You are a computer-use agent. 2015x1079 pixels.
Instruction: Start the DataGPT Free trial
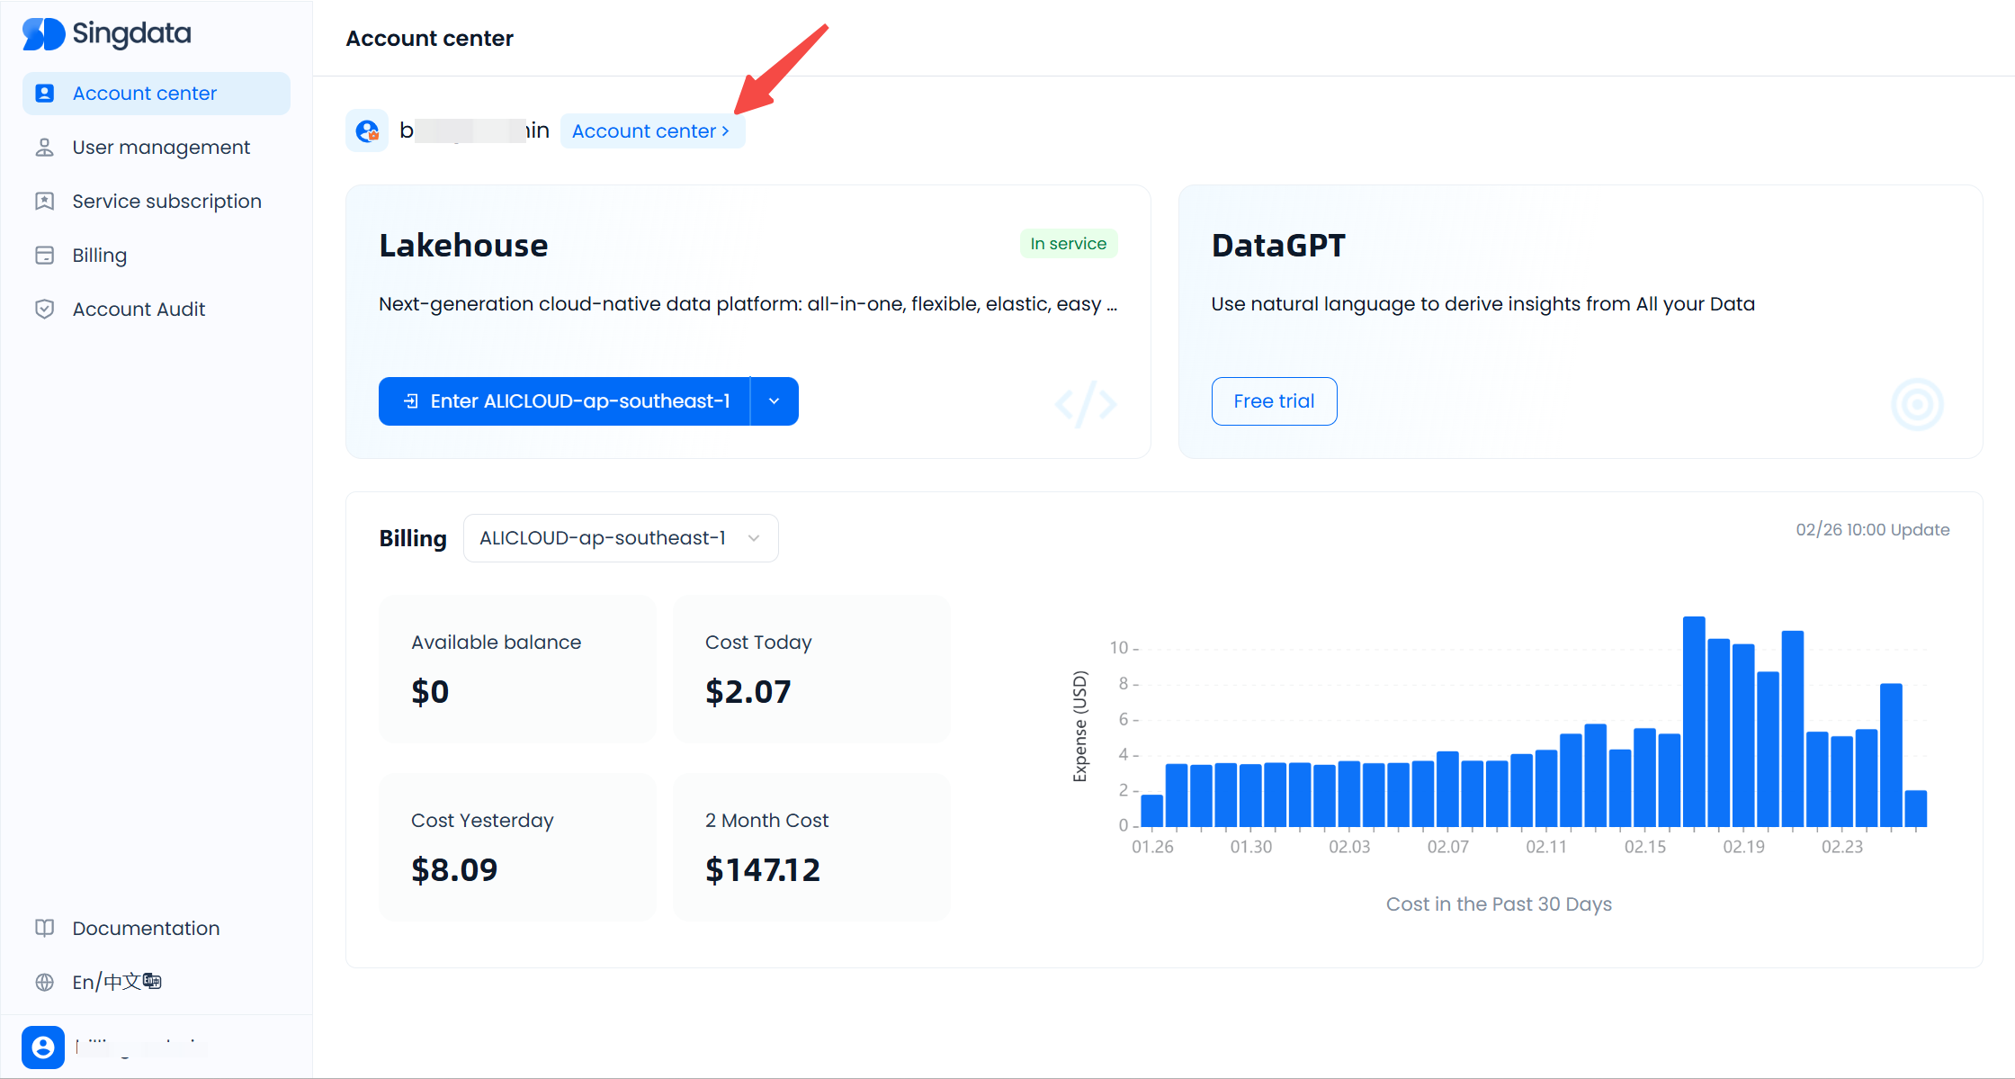(x=1273, y=401)
